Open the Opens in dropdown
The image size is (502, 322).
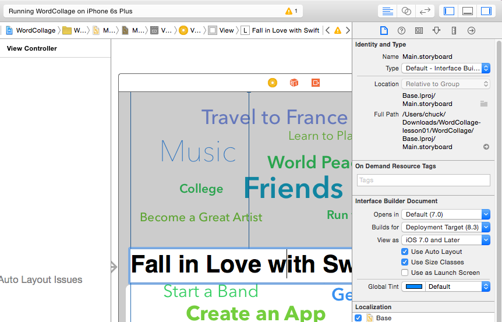(x=446, y=214)
